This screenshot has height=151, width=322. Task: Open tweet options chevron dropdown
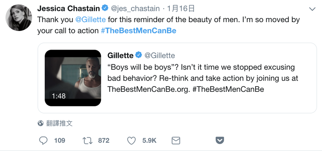coord(312,9)
